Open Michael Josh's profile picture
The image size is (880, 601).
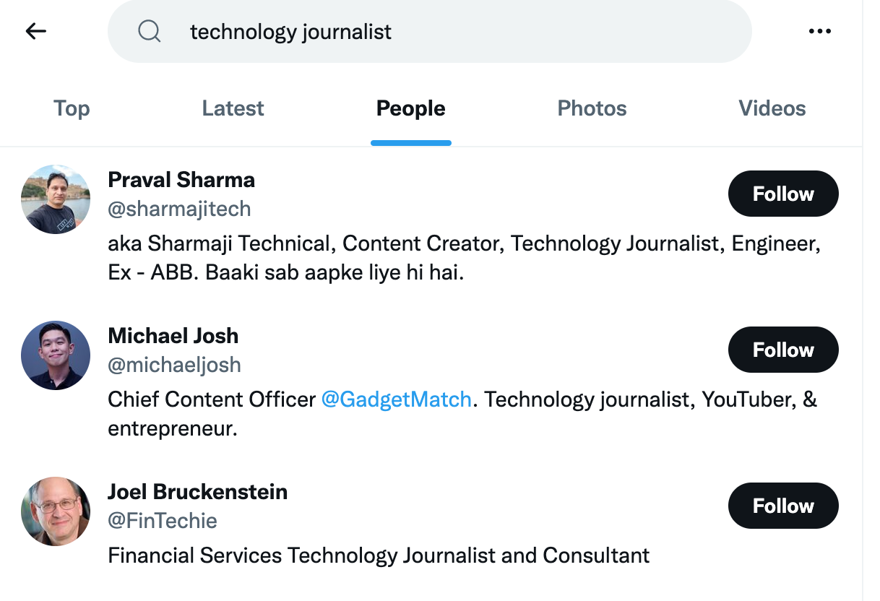56,355
